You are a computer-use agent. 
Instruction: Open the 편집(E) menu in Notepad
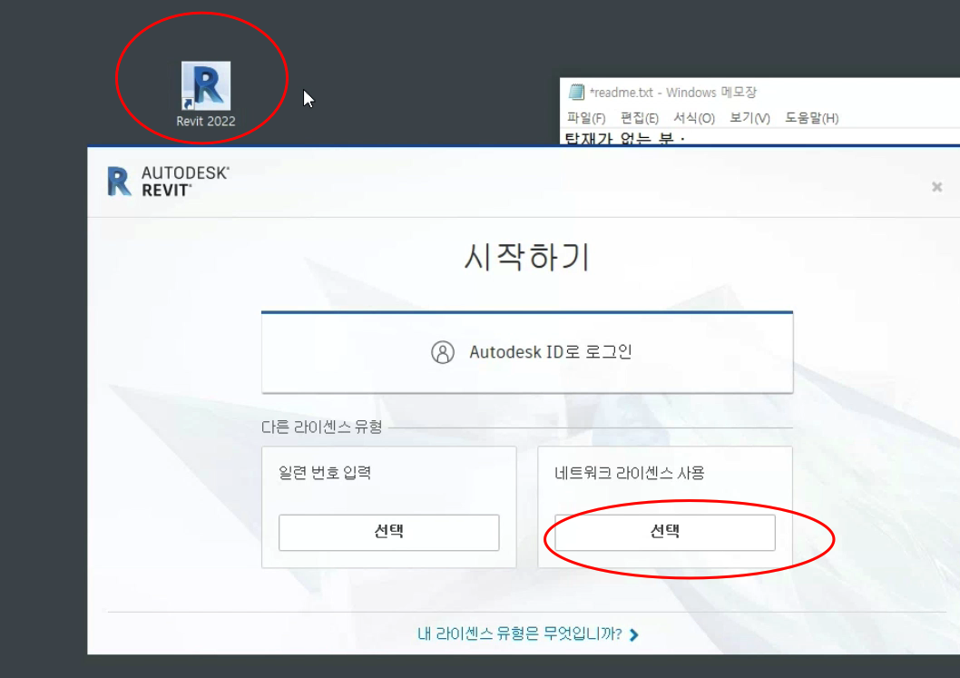639,118
